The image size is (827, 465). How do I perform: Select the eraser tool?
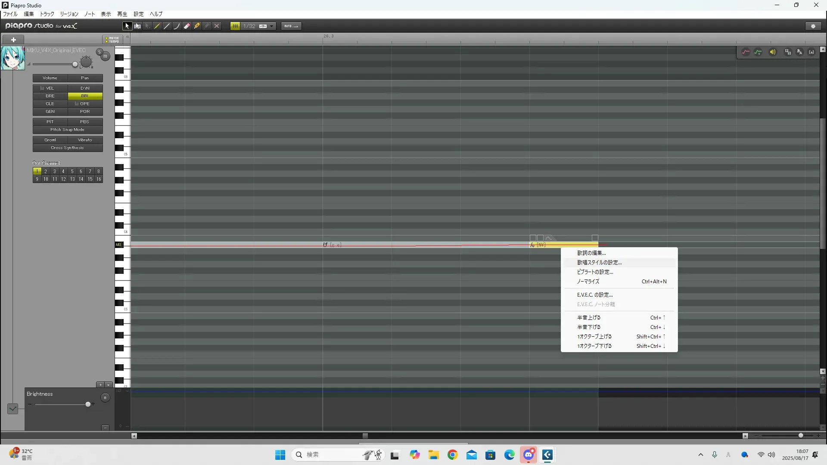click(x=187, y=26)
